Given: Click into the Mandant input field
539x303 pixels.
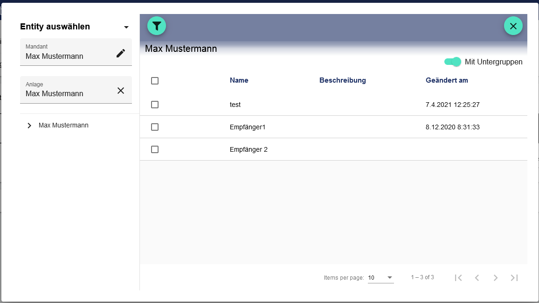Looking at the screenshot, I should 65,56.
